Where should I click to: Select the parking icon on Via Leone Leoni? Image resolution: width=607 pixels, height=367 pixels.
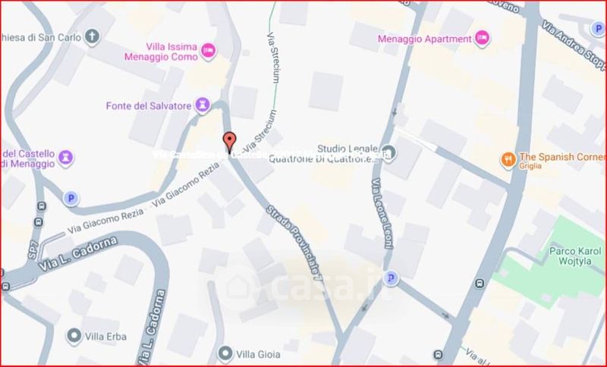click(x=391, y=278)
